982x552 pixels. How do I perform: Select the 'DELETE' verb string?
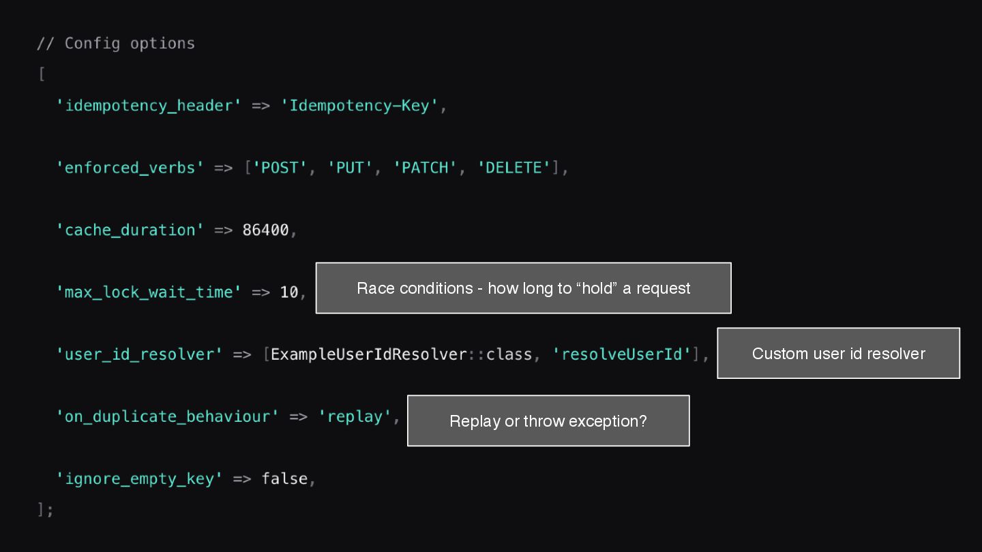[x=514, y=168]
